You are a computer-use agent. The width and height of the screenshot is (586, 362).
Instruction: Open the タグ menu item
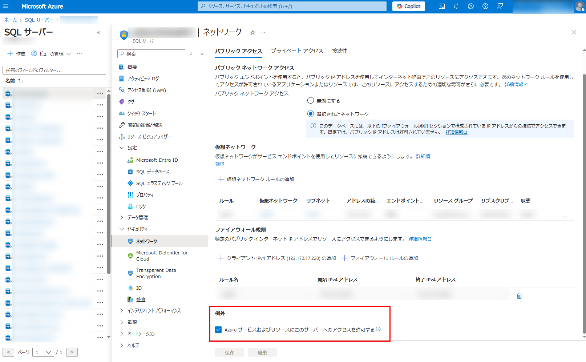[x=131, y=102]
